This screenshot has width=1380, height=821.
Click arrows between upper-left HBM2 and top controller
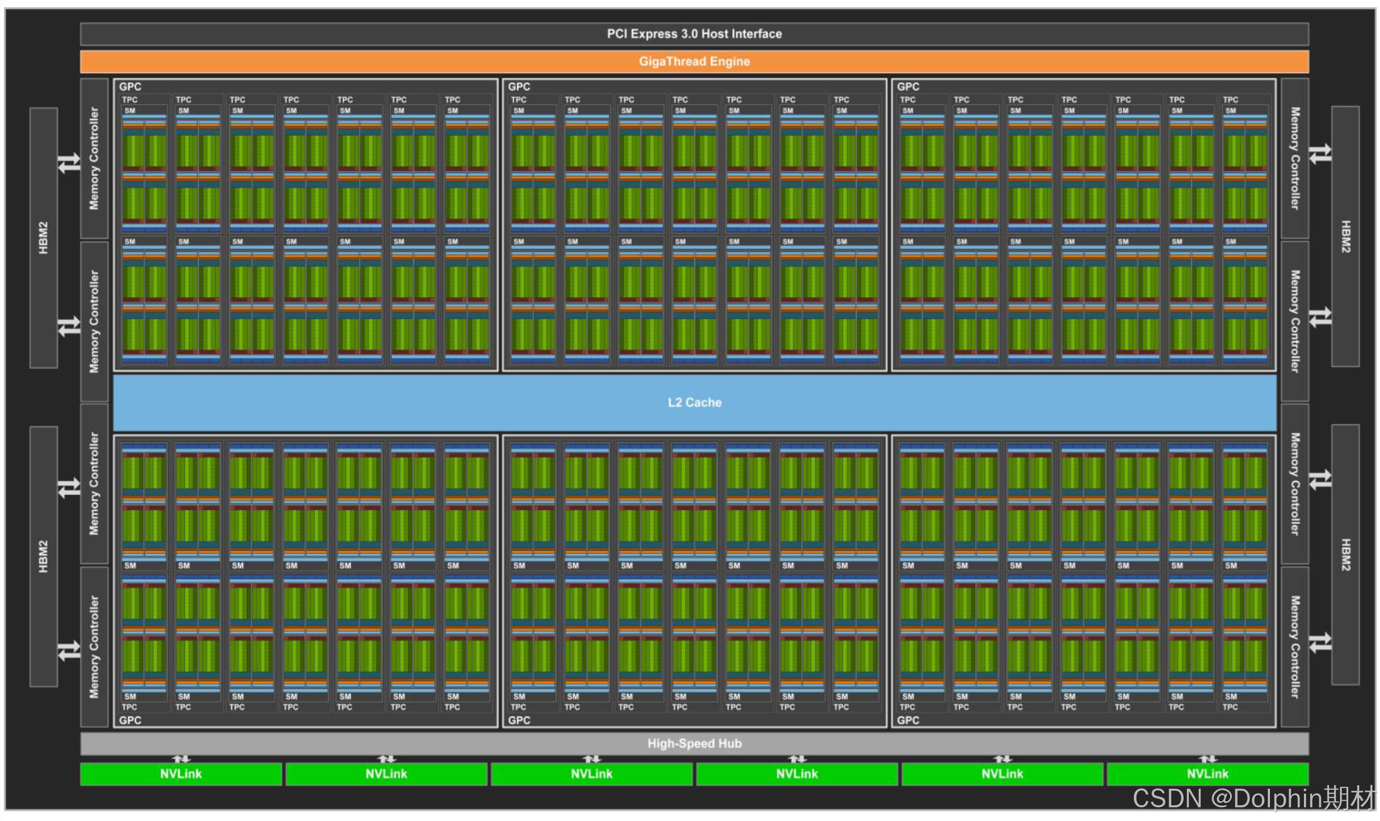(69, 162)
